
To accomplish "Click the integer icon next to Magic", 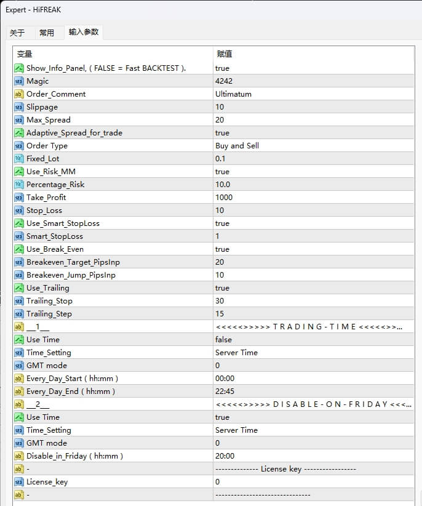I will point(19,81).
